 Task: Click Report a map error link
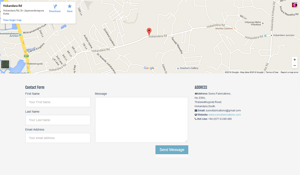click(x=290, y=72)
